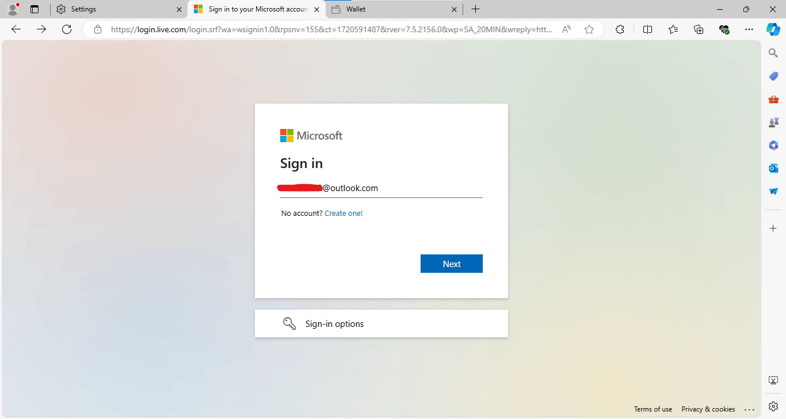786x419 pixels.
Task: Open the Favorites list
Action: point(673,29)
